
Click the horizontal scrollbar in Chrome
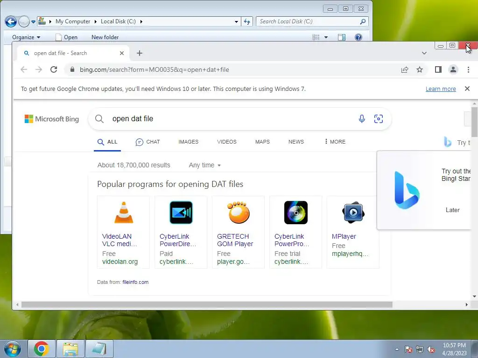point(207,304)
